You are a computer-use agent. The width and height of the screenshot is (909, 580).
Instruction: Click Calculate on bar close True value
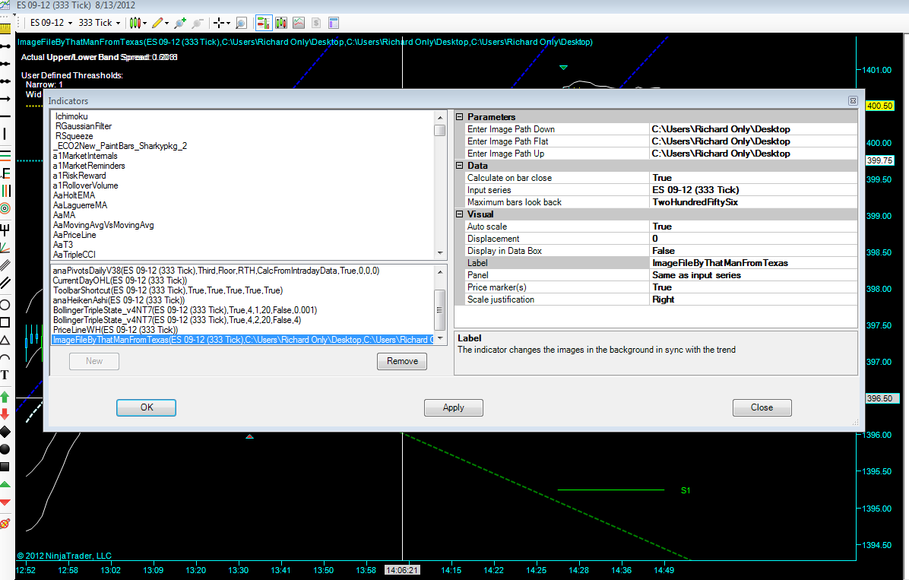pyautogui.click(x=753, y=178)
